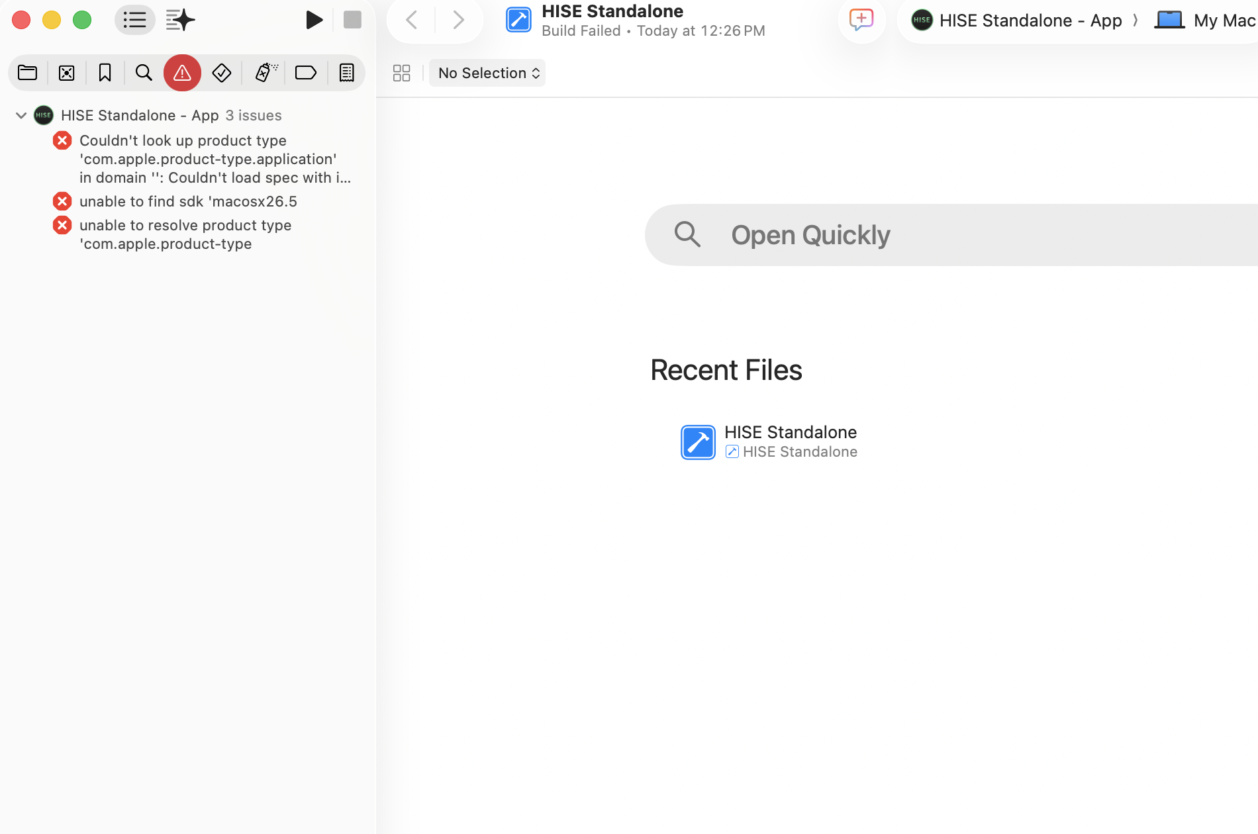Minimize the window with the yellow button

(52, 20)
